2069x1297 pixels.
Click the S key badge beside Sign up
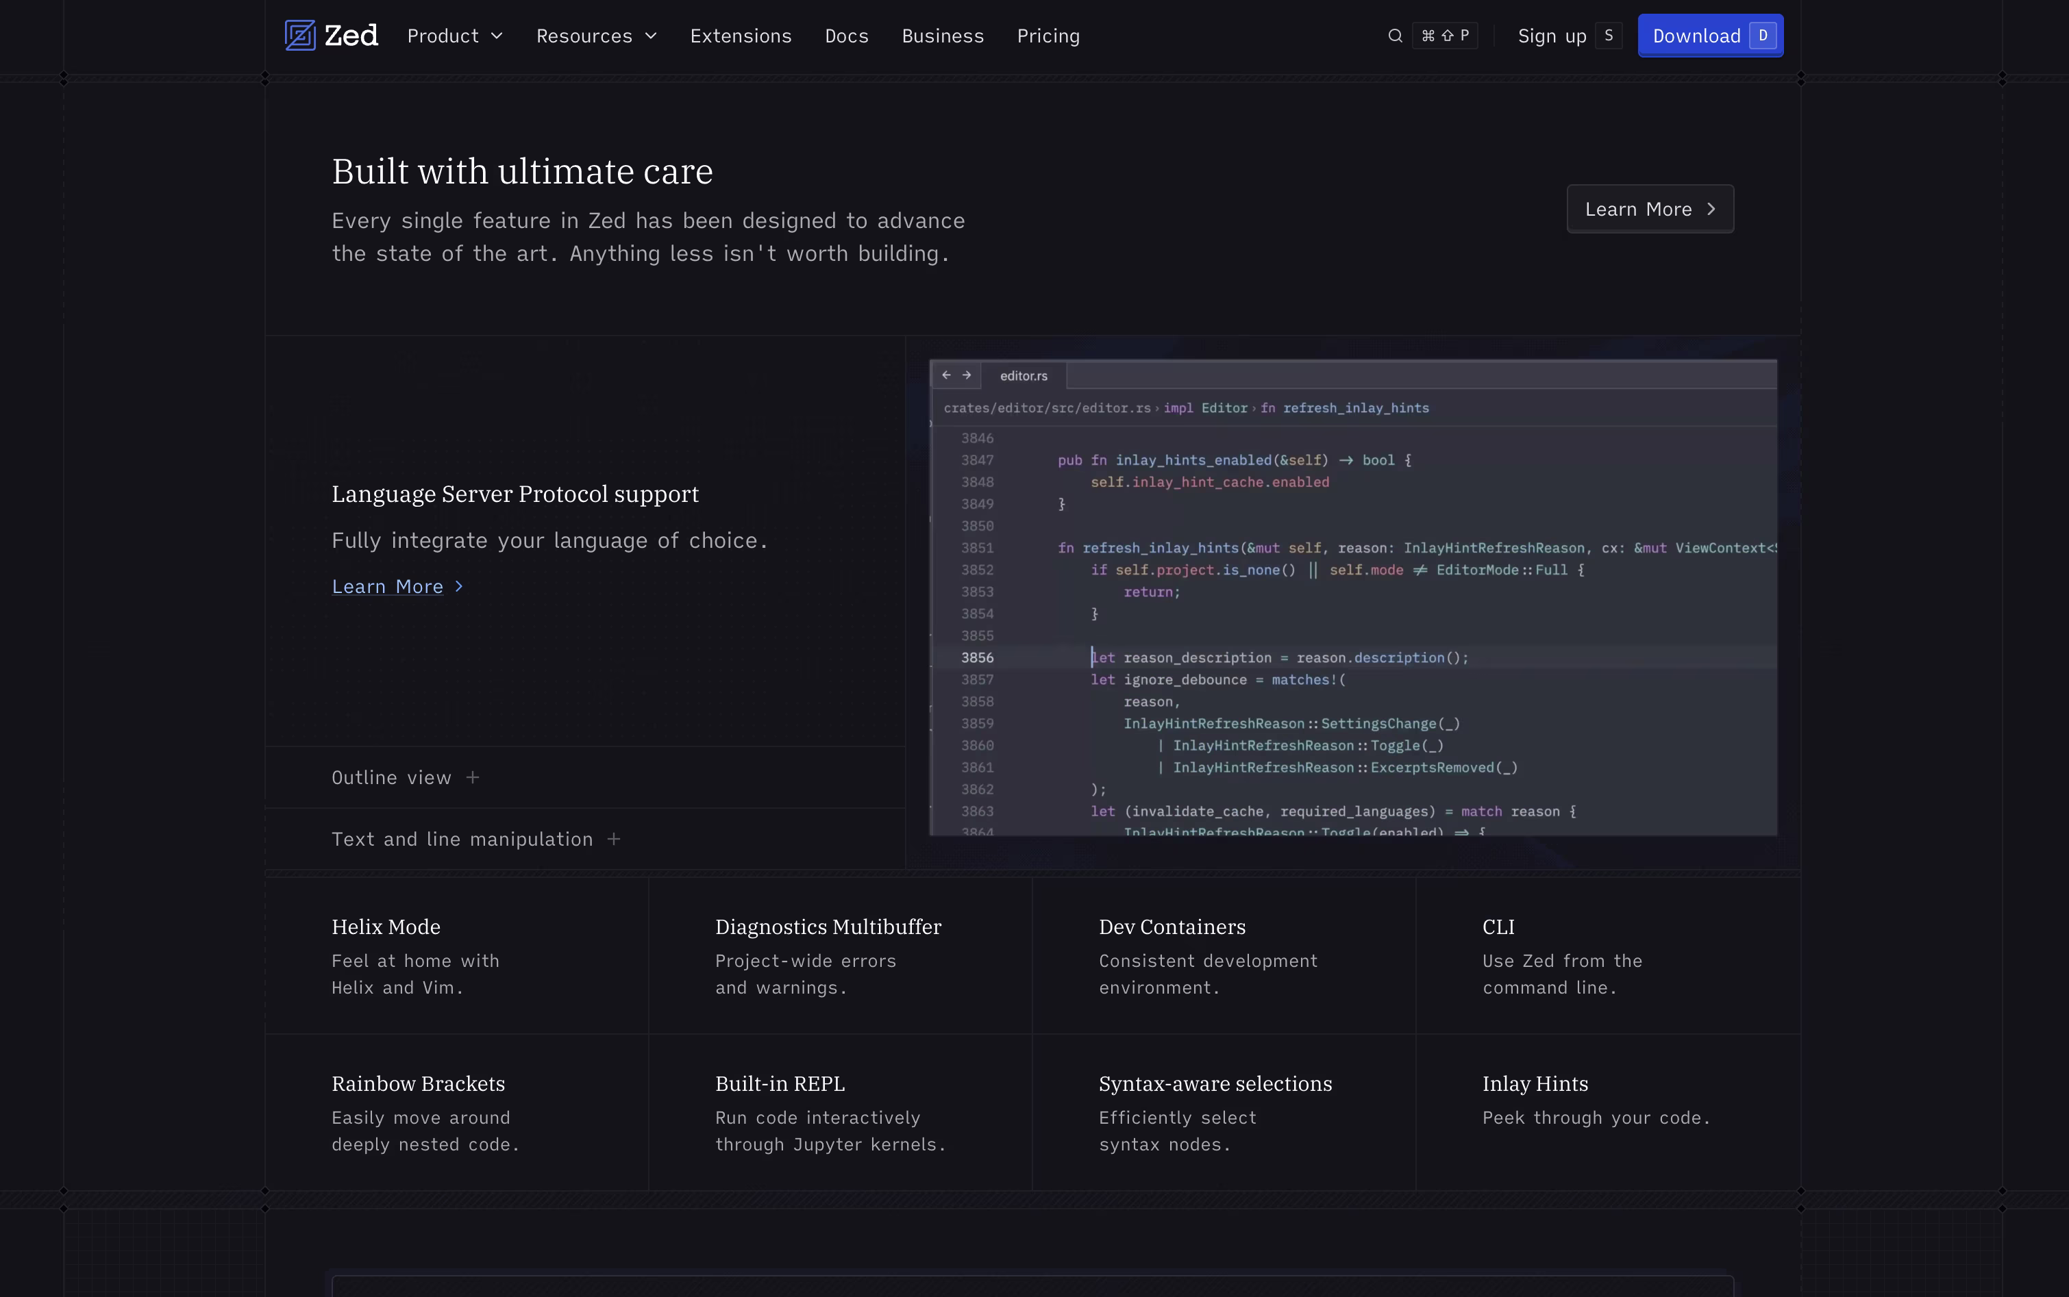(1609, 36)
